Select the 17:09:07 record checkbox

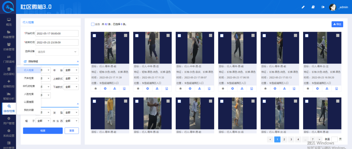pyautogui.click(x=179, y=35)
